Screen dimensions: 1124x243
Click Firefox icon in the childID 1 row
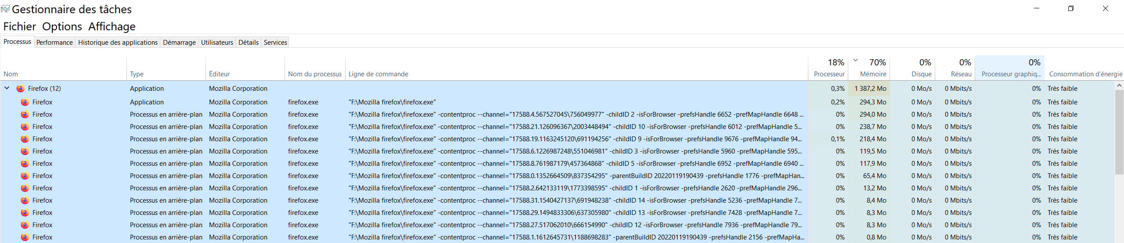25,188
